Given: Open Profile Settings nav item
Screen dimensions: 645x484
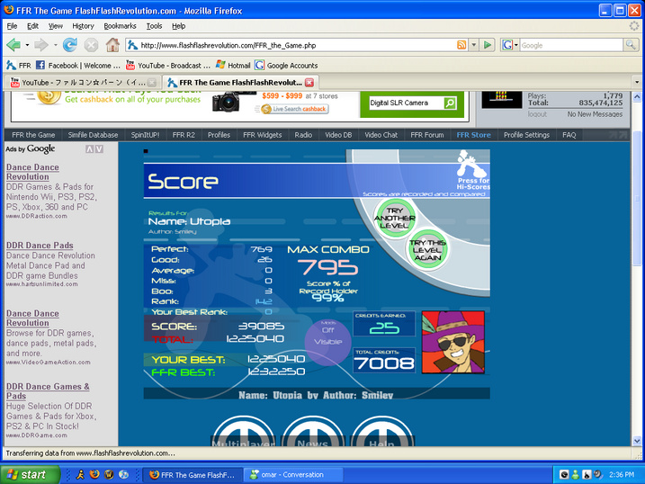Looking at the screenshot, I should click(526, 135).
